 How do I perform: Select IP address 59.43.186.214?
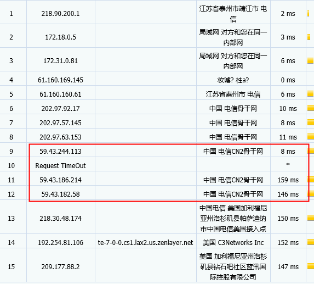60,180
